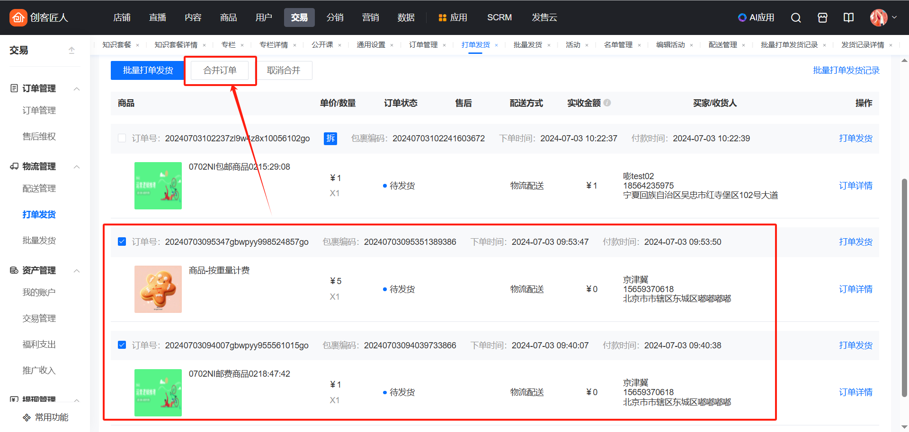This screenshot has height=432, width=909.
Task: Collapse the 物流管理 sidebar group
Action: [x=77, y=167]
